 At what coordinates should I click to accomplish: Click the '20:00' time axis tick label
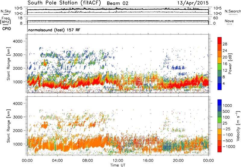(x=178, y=161)
